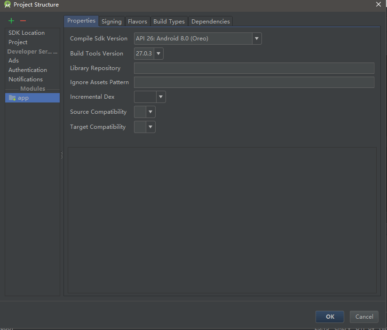Click the Modules section header
Screen dimensions: 387x330
click(x=32, y=88)
